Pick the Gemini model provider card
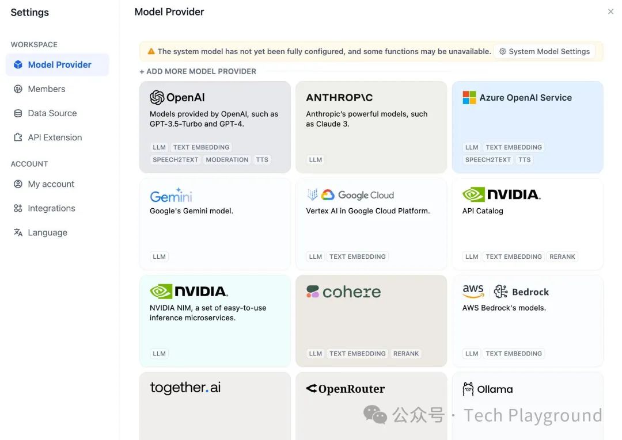This screenshot has width=622, height=440. (x=215, y=224)
